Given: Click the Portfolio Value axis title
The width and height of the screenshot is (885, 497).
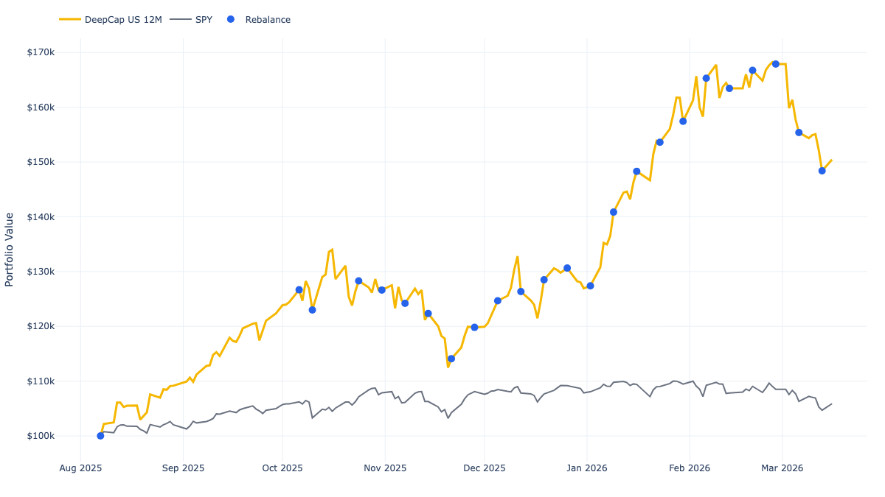Looking at the screenshot, I should (10, 249).
